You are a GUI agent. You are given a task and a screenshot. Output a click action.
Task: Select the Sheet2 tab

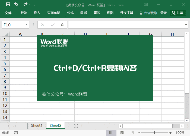click(55, 125)
